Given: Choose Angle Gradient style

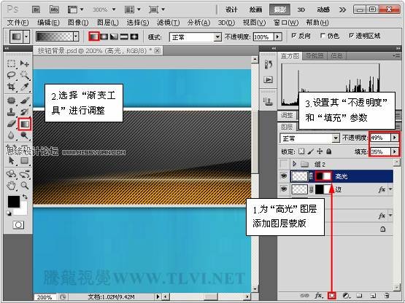Looking at the screenshot, I should click(114, 36).
